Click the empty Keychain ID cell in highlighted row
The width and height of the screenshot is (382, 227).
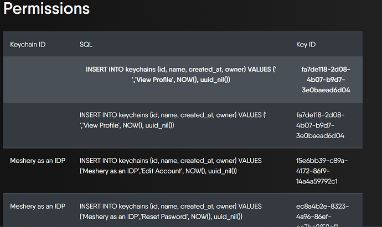click(x=40, y=80)
